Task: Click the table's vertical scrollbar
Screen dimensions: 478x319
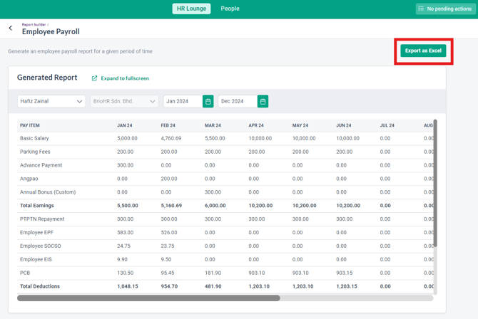Action: click(x=435, y=184)
